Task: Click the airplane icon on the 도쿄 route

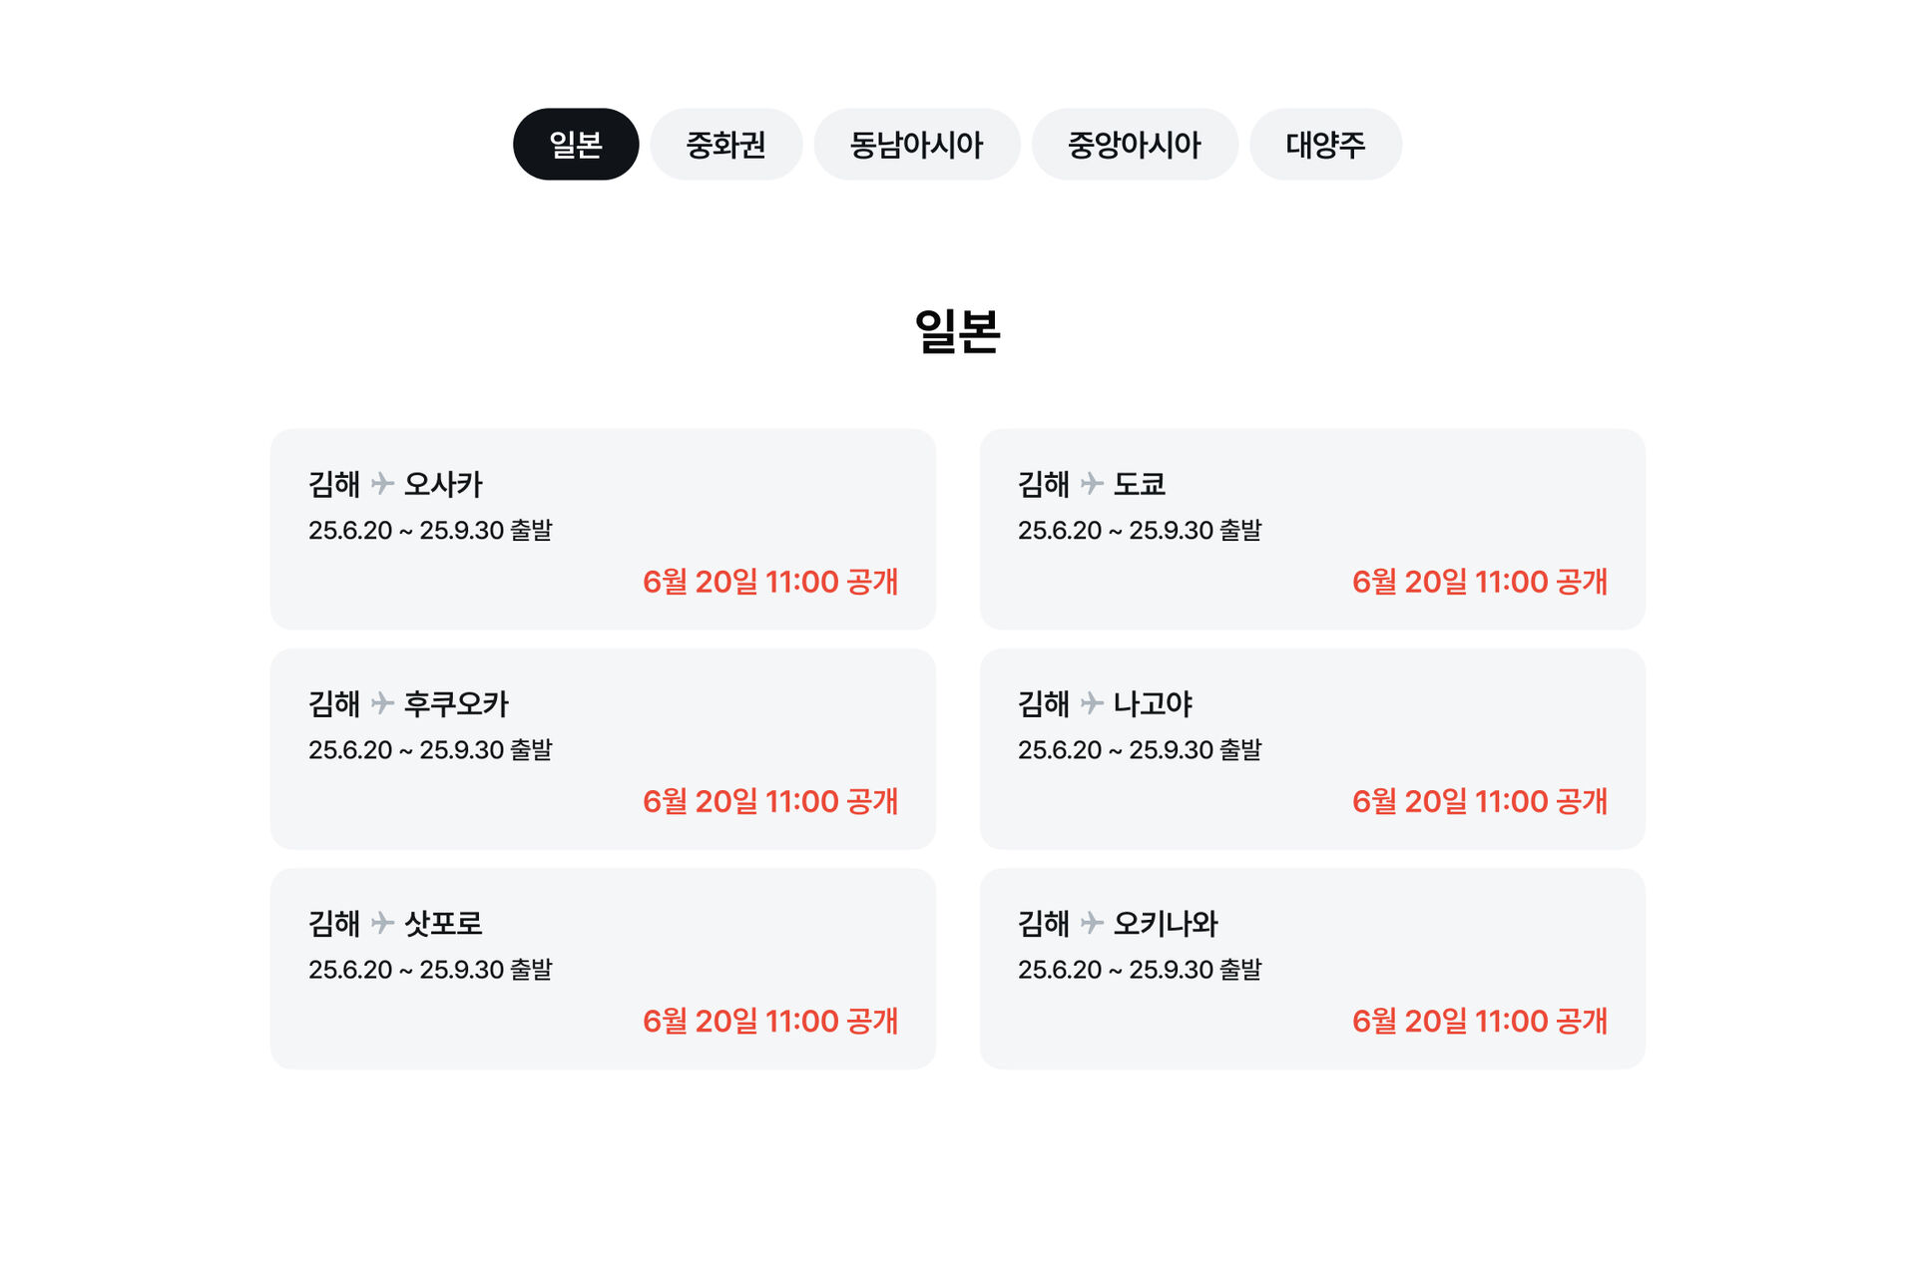Action: click(x=1092, y=484)
